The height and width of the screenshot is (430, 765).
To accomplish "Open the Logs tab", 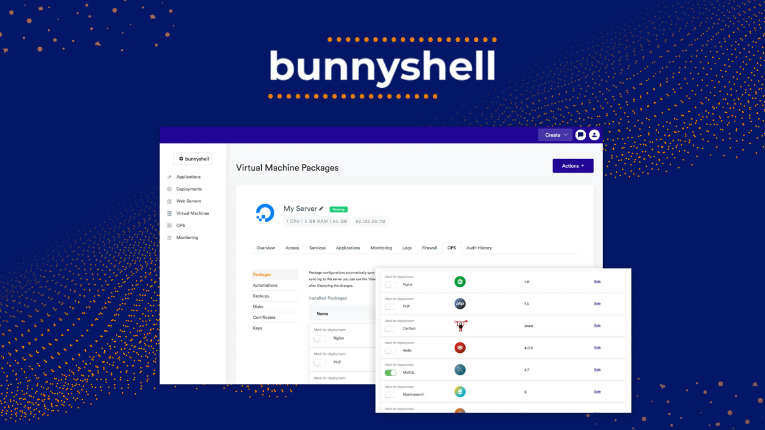I will 407,248.
